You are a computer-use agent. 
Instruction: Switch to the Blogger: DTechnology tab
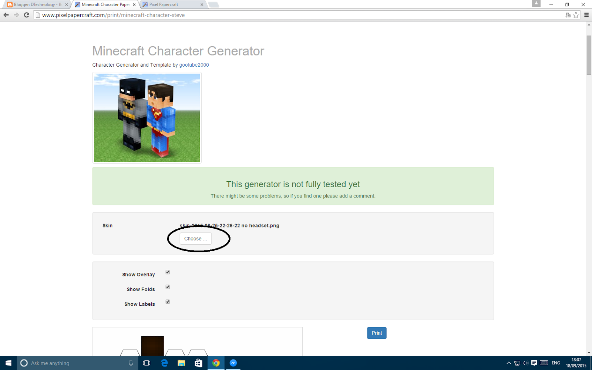(37, 4)
